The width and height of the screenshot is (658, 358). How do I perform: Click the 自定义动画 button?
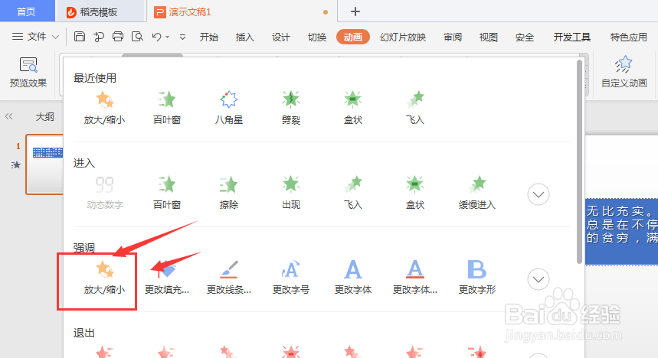tap(624, 72)
